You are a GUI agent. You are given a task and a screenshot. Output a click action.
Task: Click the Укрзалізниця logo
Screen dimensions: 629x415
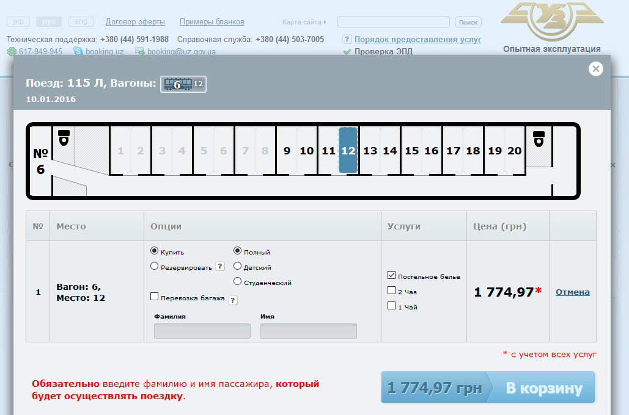551,22
